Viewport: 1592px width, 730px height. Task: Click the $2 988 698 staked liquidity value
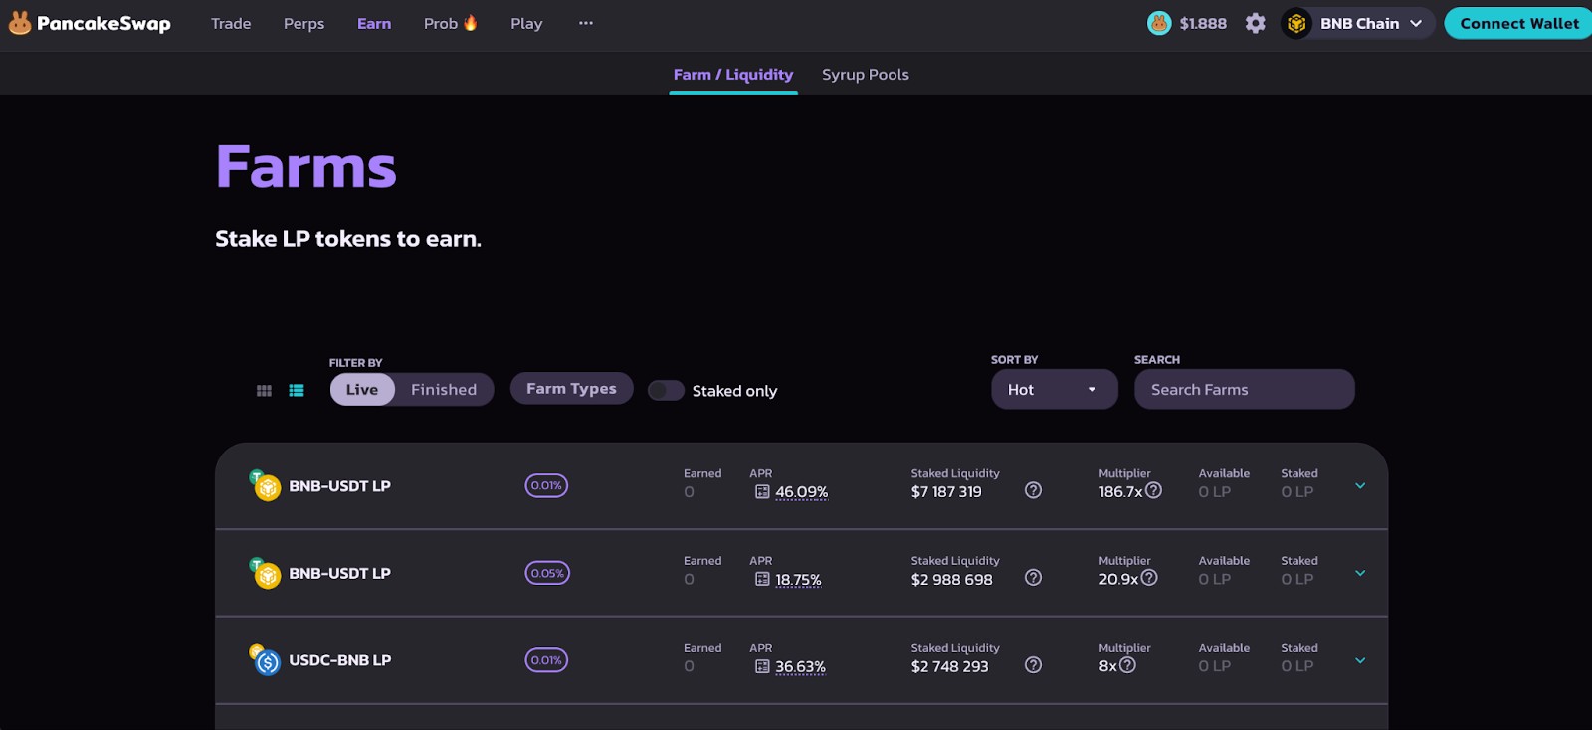[x=952, y=580]
